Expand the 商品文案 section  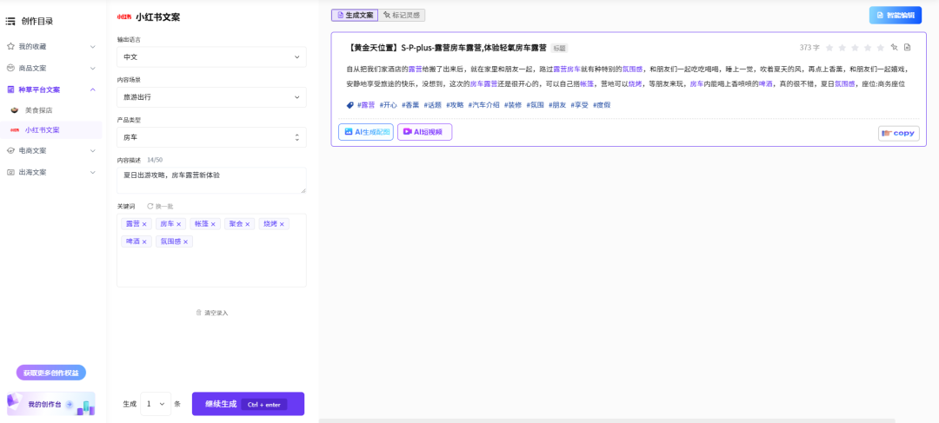93,69
